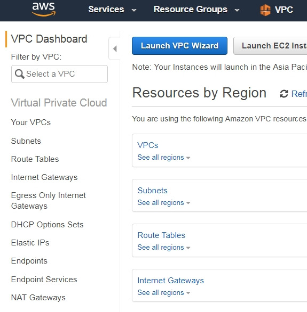The width and height of the screenshot is (307, 312).
Task: Open the Resource Groups dropdown
Action: pos(196,10)
